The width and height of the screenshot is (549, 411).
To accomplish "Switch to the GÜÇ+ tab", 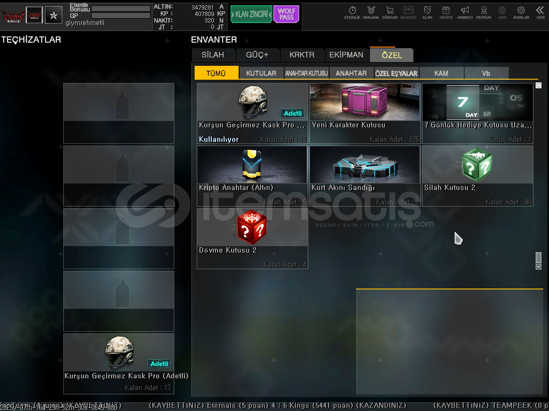I will 257,55.
